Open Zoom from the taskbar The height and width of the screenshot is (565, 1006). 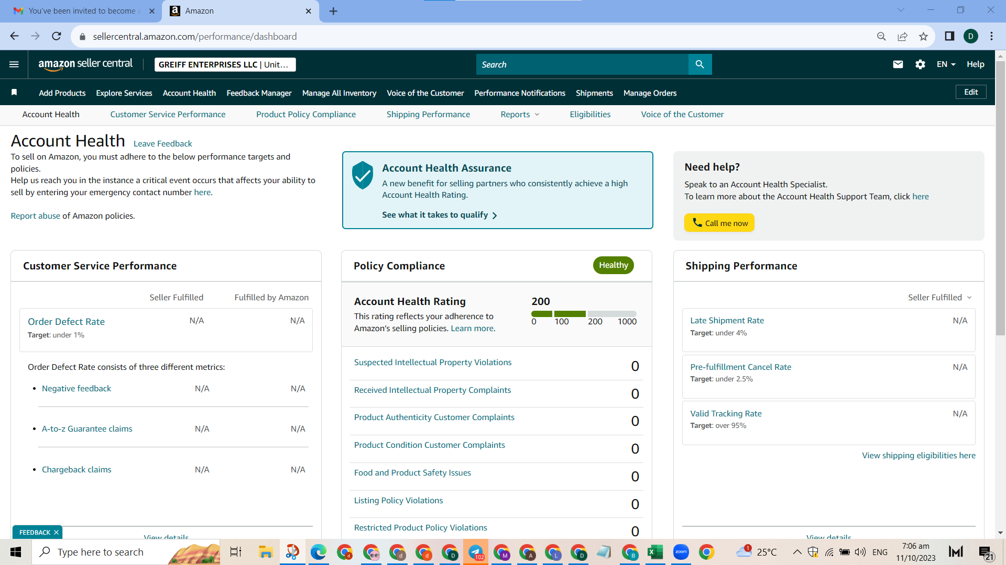coord(681,552)
